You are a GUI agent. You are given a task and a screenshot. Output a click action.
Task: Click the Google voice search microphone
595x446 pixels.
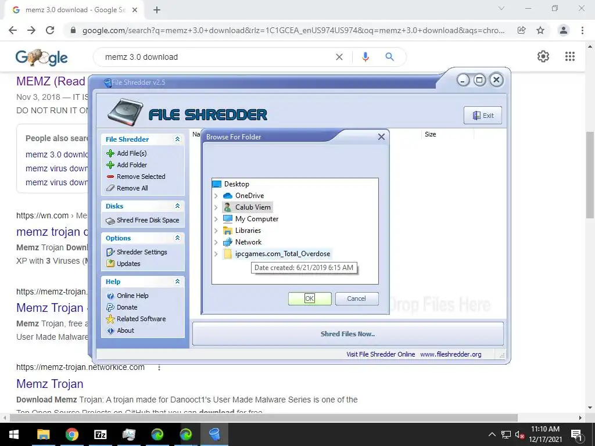tap(365, 57)
